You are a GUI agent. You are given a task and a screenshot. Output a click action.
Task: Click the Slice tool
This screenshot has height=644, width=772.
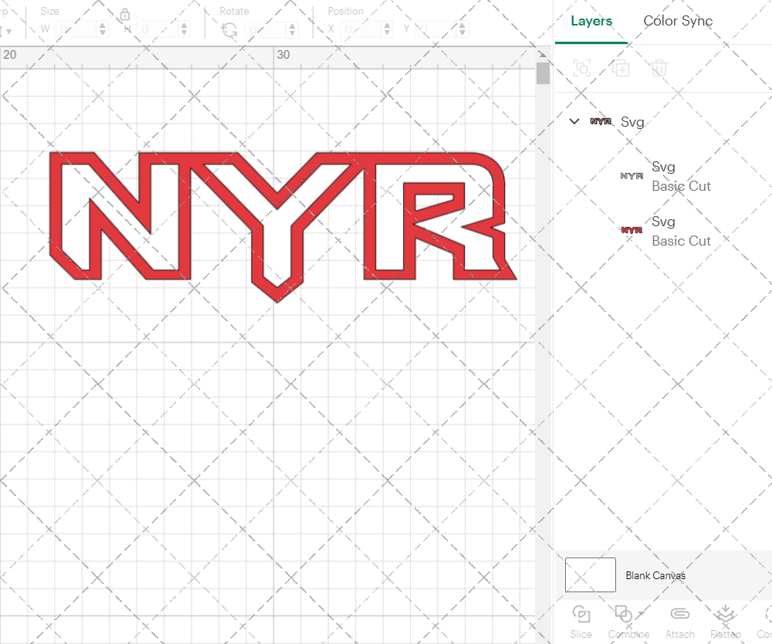click(581, 622)
